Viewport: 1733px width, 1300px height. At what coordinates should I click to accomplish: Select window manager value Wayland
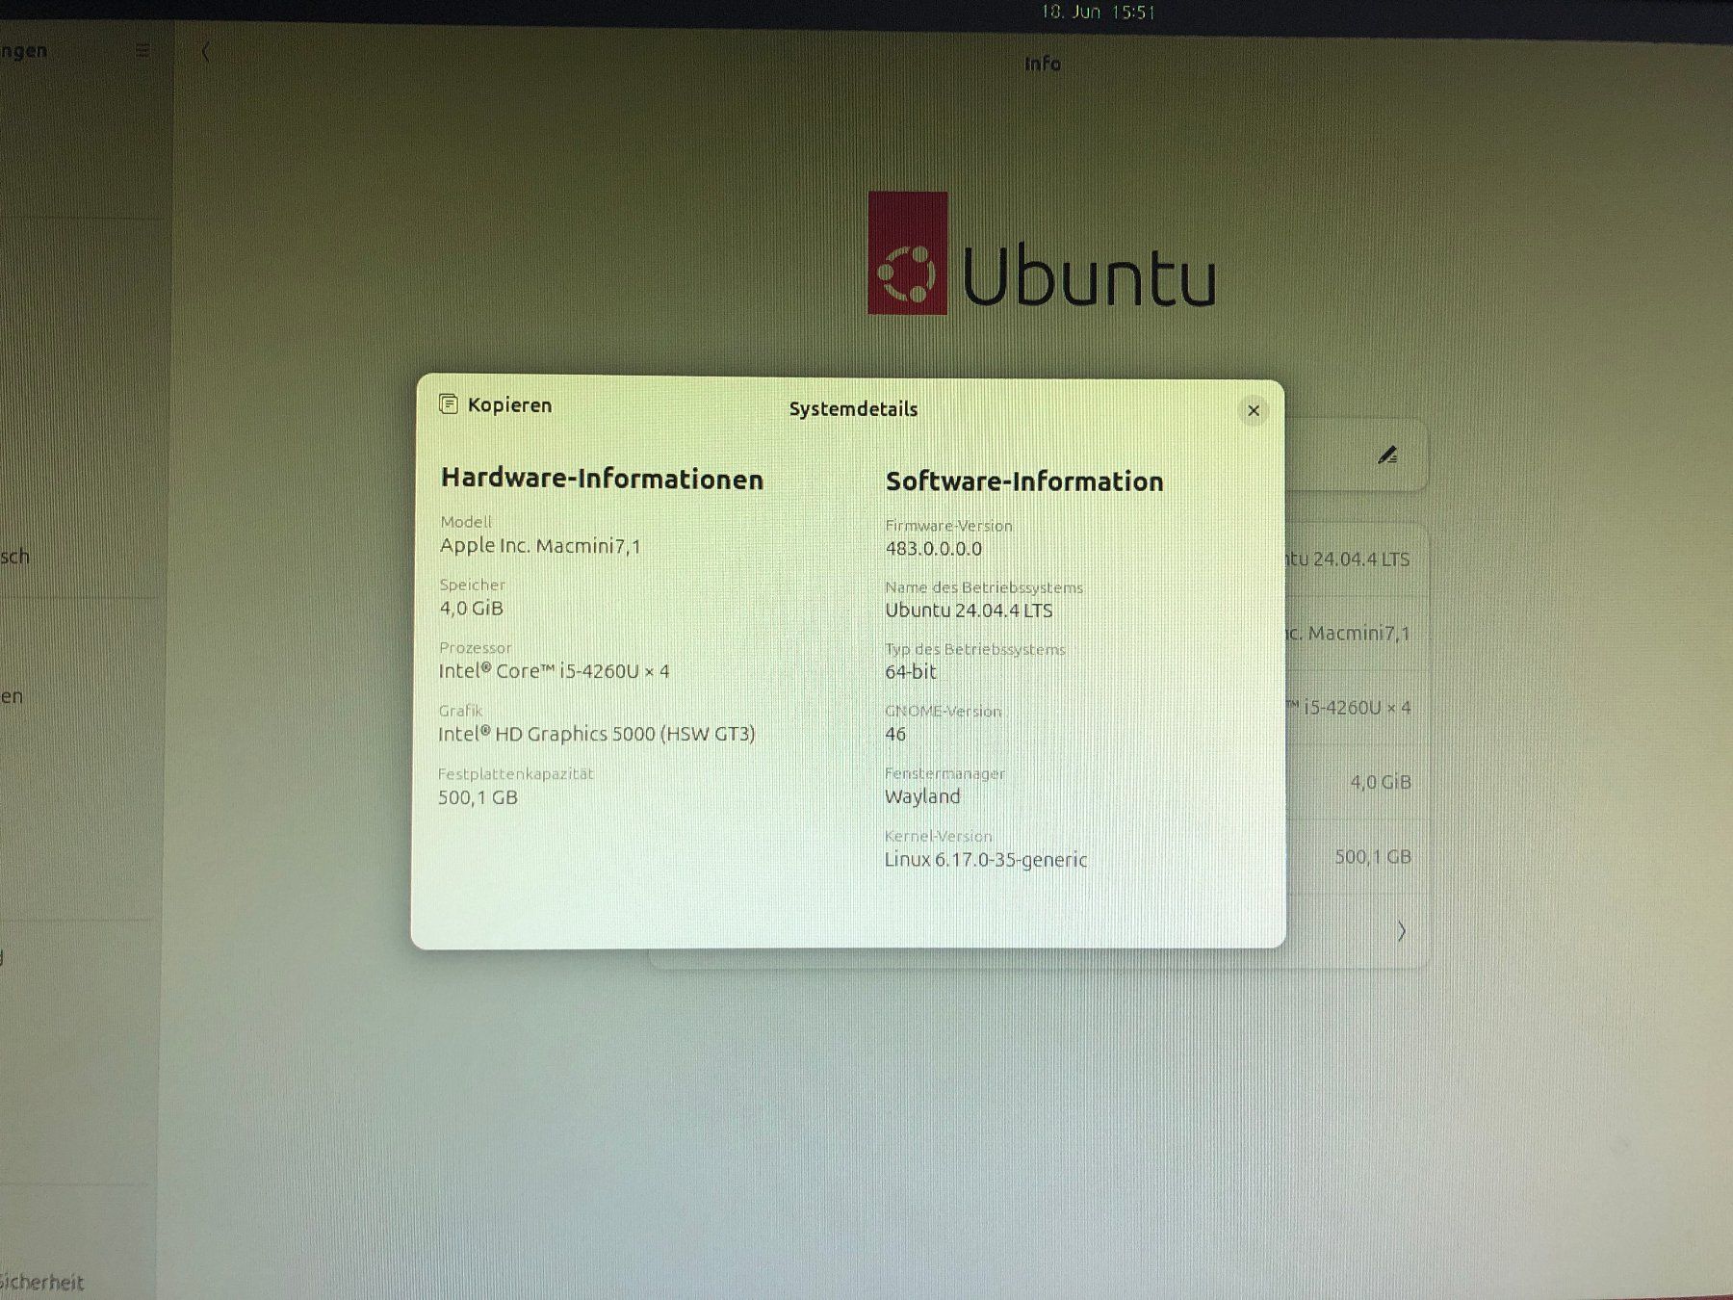(x=922, y=796)
